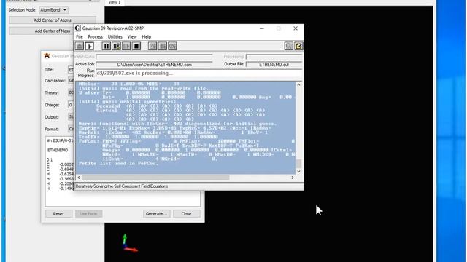Click Close in the Gaussian input dialog
Viewport: 467px width, 262px height.
tap(187, 213)
